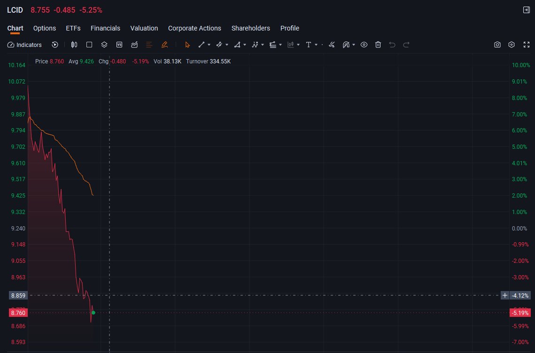535x353 pixels.
Task: Select the text annotation tool
Action: click(309, 45)
